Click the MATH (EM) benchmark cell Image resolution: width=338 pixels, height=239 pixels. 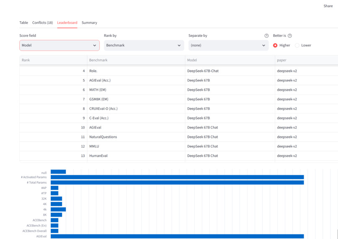tap(136, 90)
